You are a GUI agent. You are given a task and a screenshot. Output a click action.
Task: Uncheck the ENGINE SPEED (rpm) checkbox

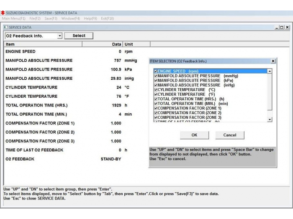tap(156, 71)
